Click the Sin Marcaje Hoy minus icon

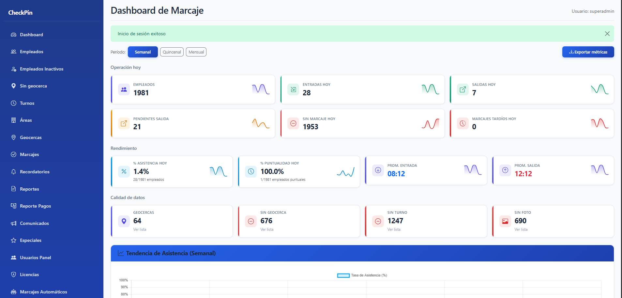[293, 123]
